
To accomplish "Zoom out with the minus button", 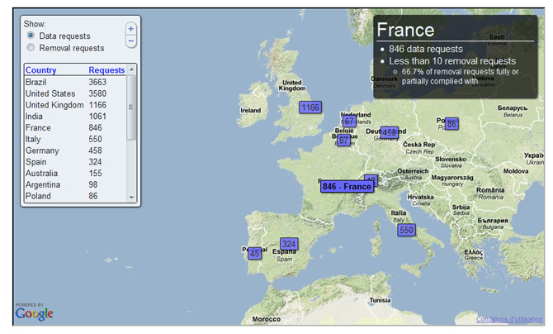I will (131, 41).
